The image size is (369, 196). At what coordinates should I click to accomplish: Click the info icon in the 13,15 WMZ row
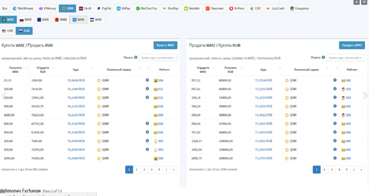click(x=147, y=80)
